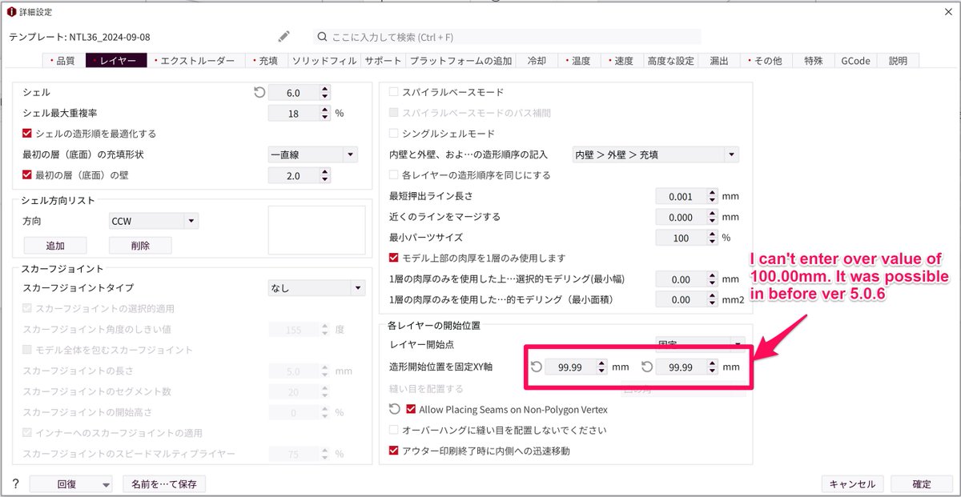Close the 詳細設定 window

(948, 10)
